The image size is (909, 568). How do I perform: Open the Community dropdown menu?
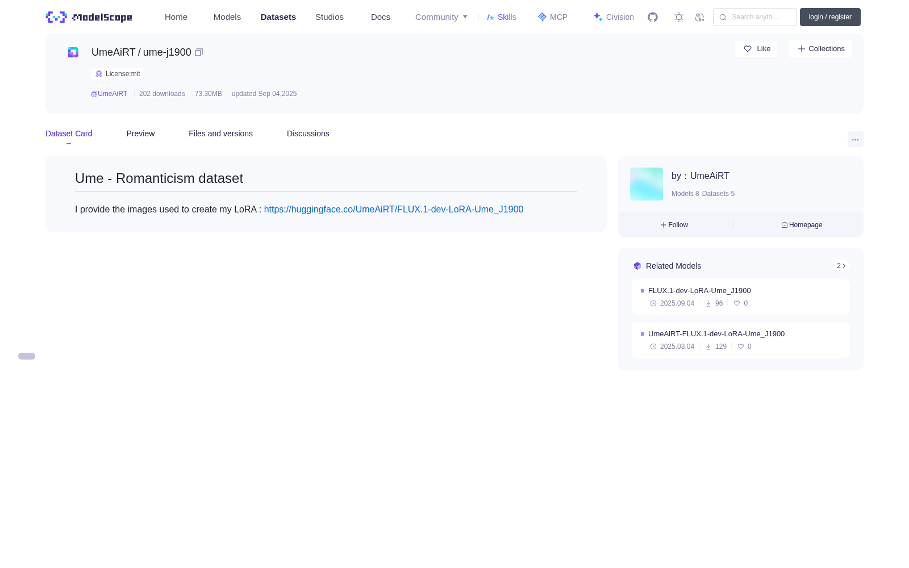click(441, 17)
